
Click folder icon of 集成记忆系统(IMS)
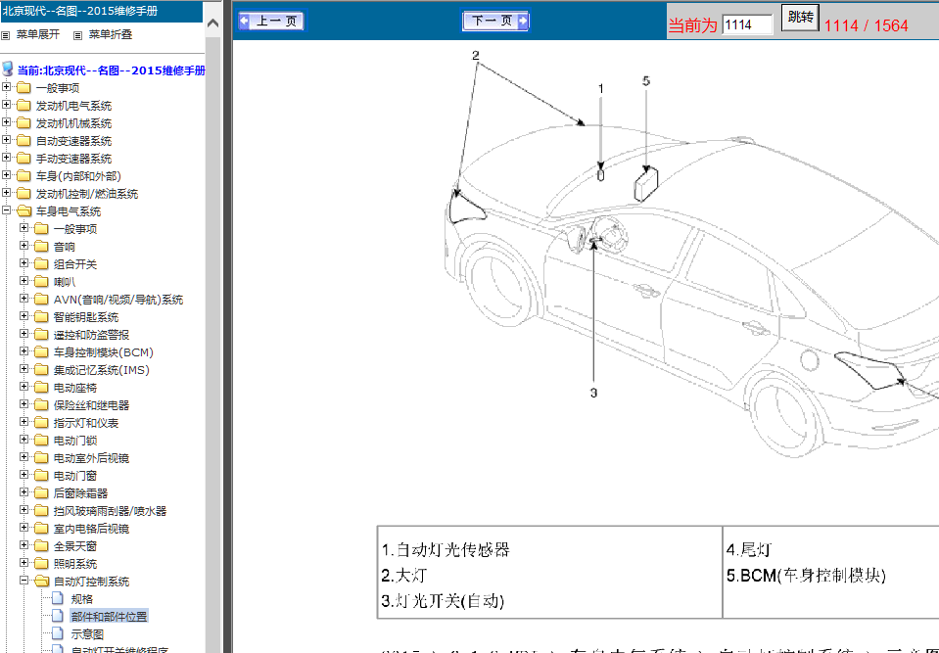coord(41,369)
